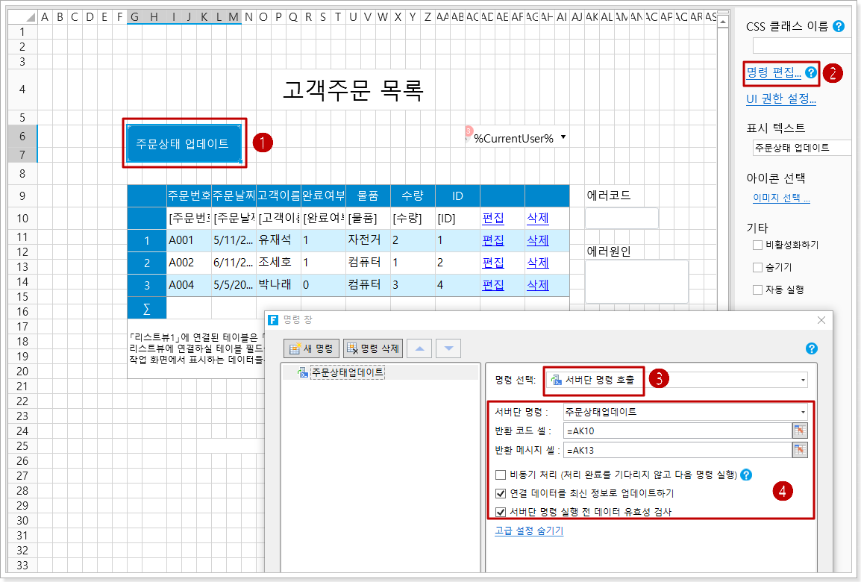The height and width of the screenshot is (582, 861).
Task: Click the blue help icon in 명령 창
Action: (812, 348)
